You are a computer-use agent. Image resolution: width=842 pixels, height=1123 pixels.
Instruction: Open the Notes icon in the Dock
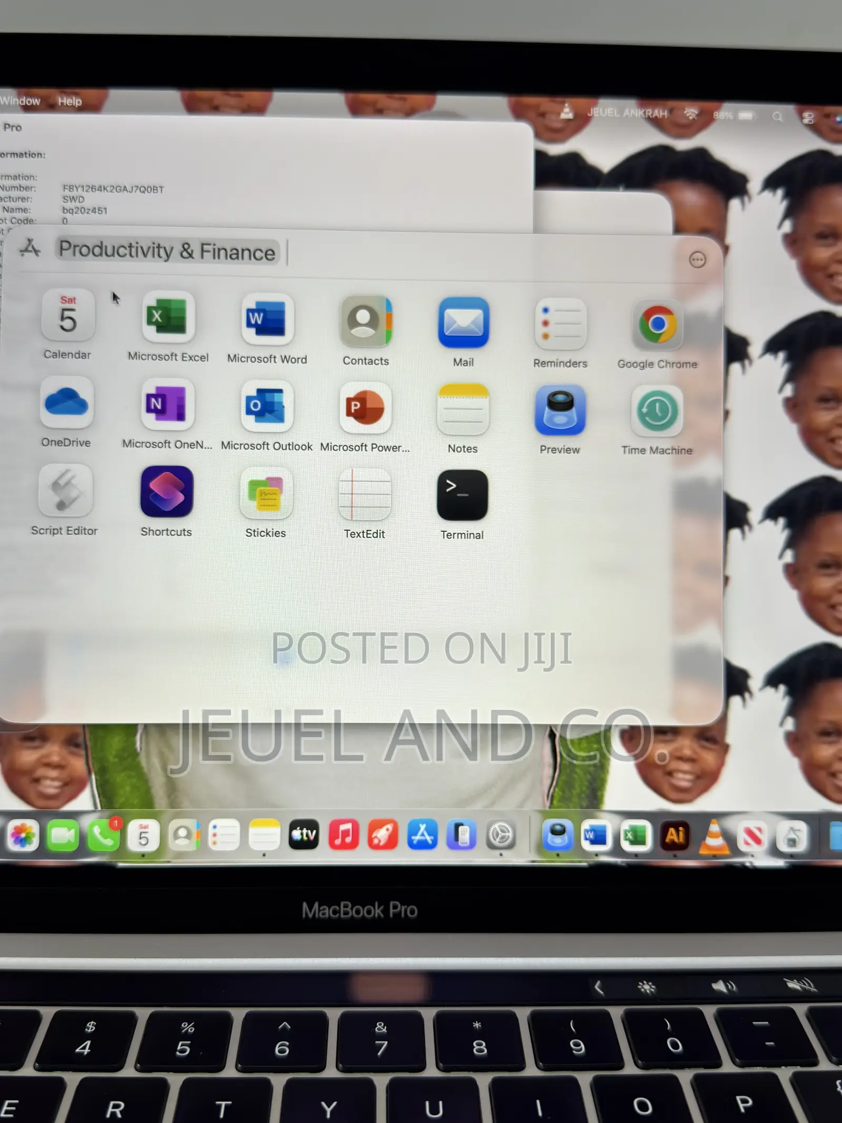click(x=264, y=835)
